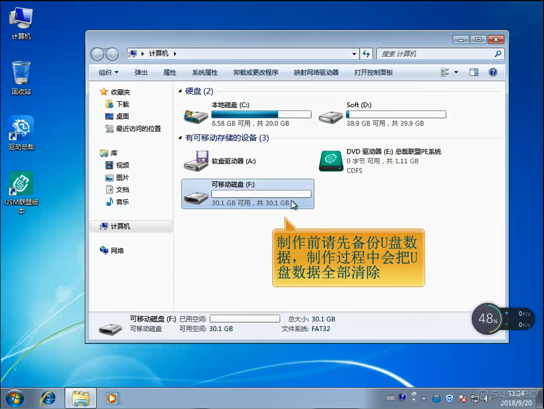This screenshot has height=409, width=544.
Task: Toggle the preview pane icon
Action: pos(474,72)
